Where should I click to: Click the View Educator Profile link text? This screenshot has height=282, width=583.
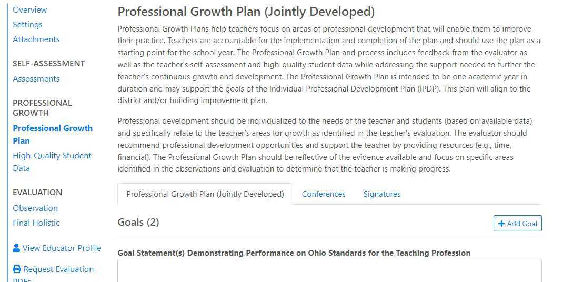[62, 248]
